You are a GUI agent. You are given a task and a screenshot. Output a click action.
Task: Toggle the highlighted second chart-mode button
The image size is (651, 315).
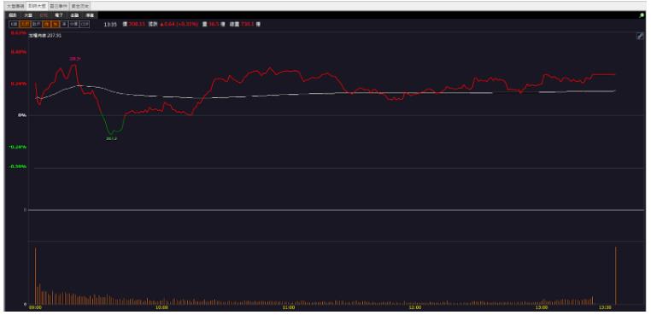pyautogui.click(x=25, y=24)
